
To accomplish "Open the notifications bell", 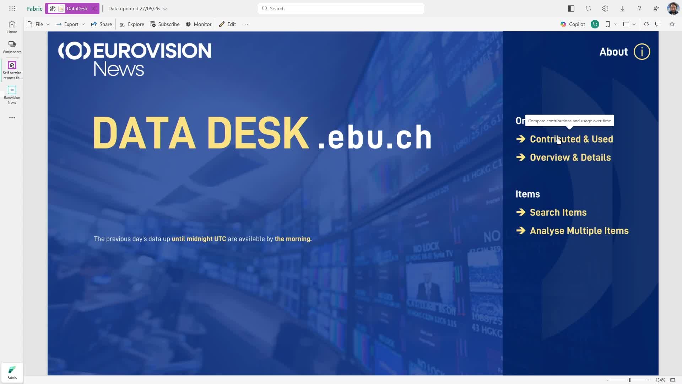I will pos(588,9).
